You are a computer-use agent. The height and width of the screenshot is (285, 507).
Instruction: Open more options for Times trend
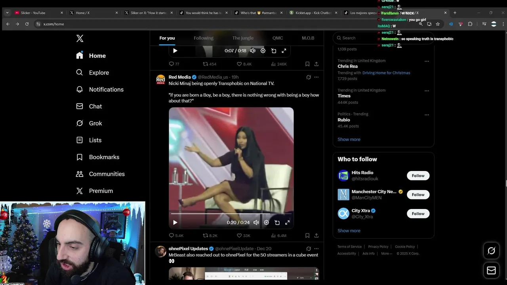427,91
